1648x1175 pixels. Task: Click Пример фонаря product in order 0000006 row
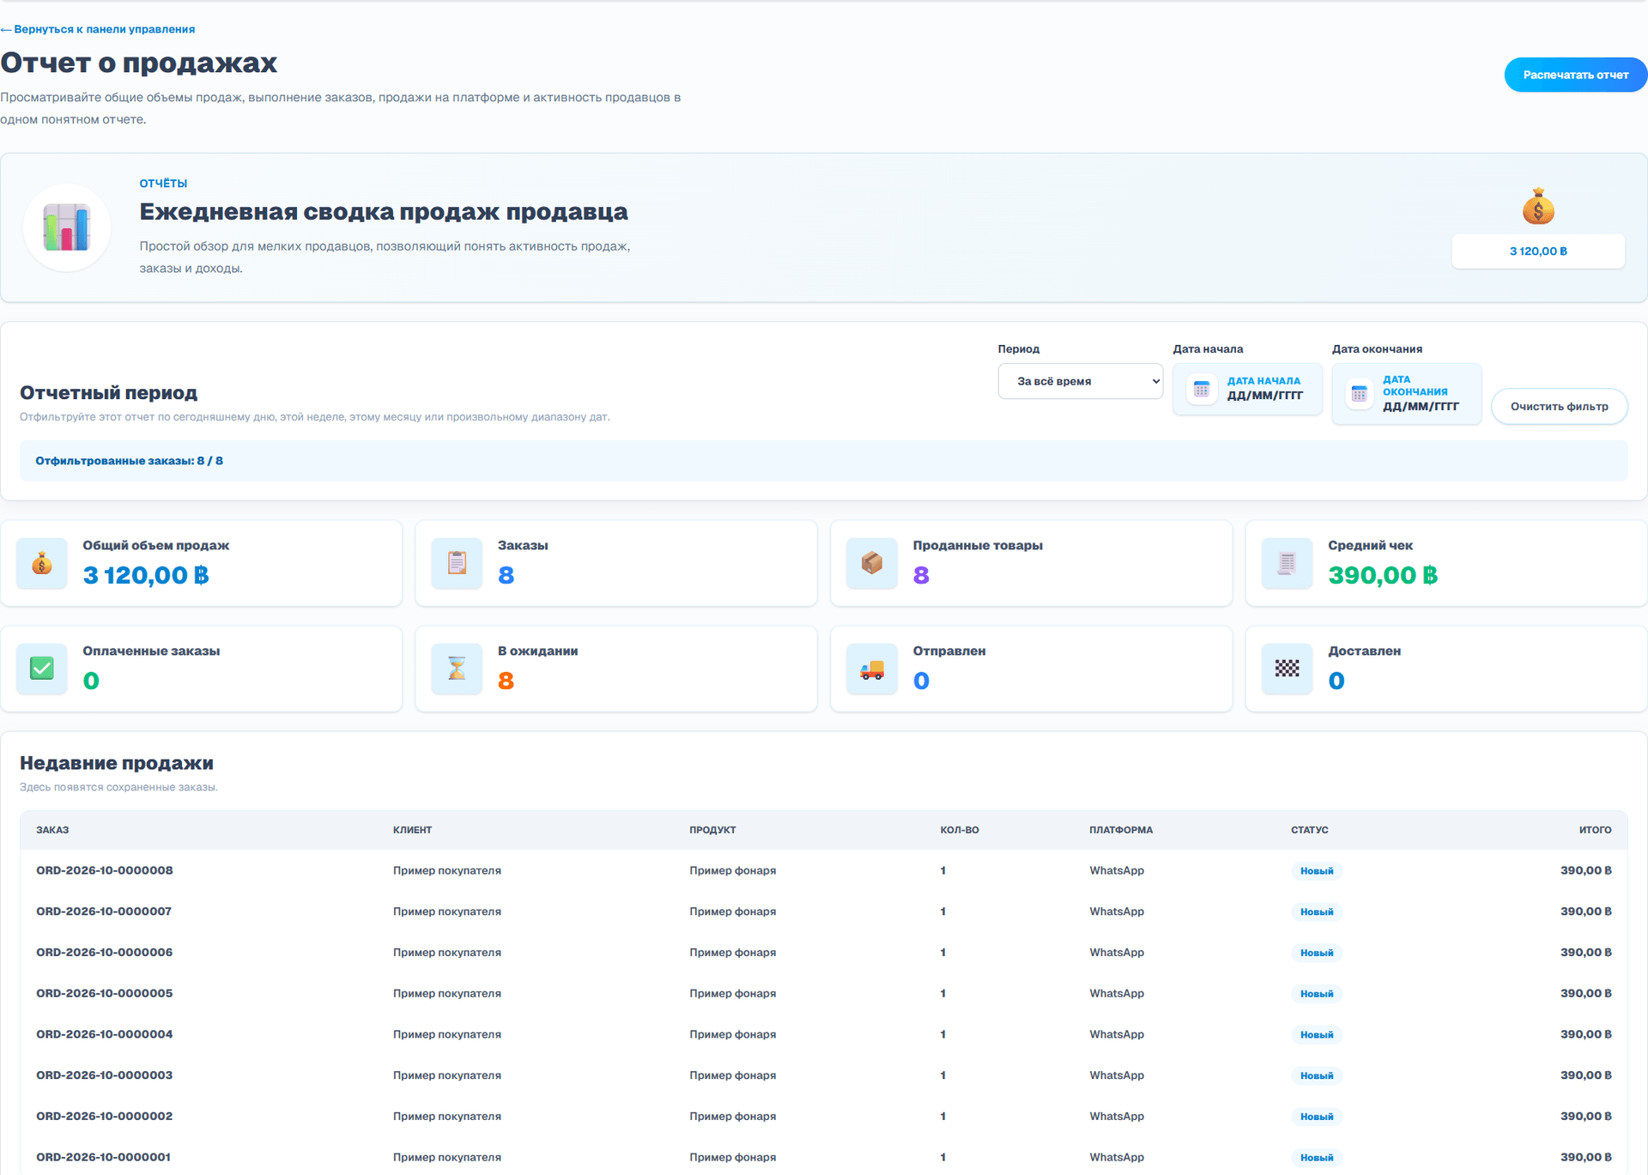(732, 953)
